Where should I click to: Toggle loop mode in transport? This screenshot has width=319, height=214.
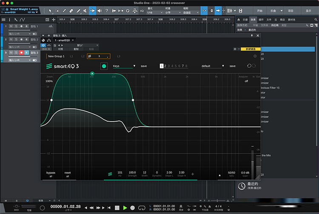(x=142, y=208)
